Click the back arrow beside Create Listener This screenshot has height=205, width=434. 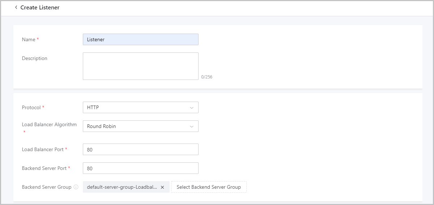(16, 7)
